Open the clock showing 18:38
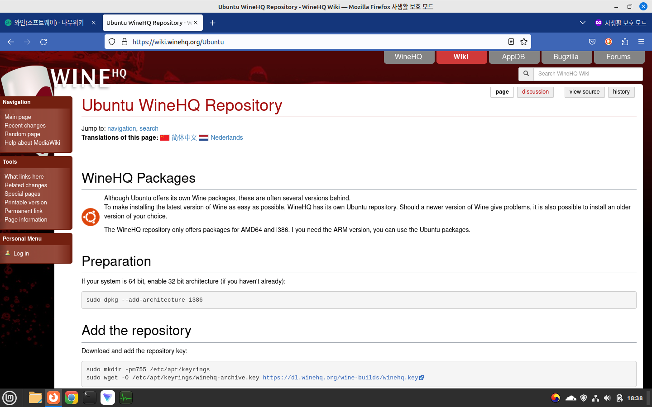The image size is (652, 407). [635, 398]
